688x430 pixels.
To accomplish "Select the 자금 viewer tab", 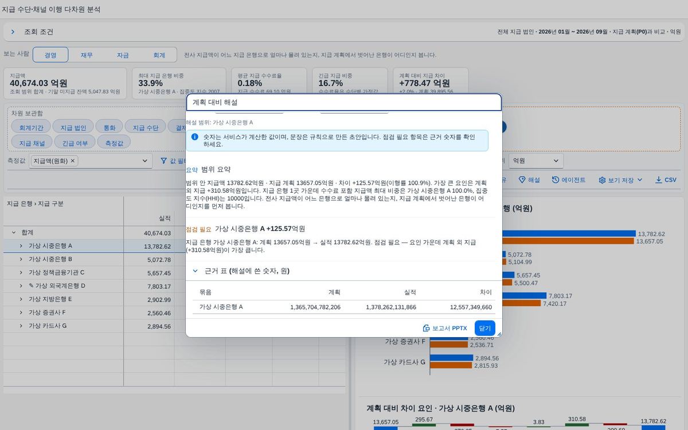I will pyautogui.click(x=123, y=55).
